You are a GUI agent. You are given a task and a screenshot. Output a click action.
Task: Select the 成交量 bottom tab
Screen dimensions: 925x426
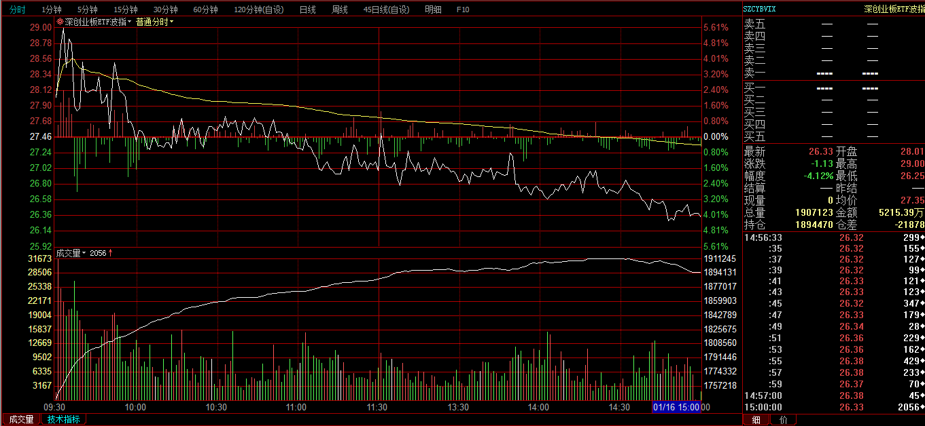20,419
